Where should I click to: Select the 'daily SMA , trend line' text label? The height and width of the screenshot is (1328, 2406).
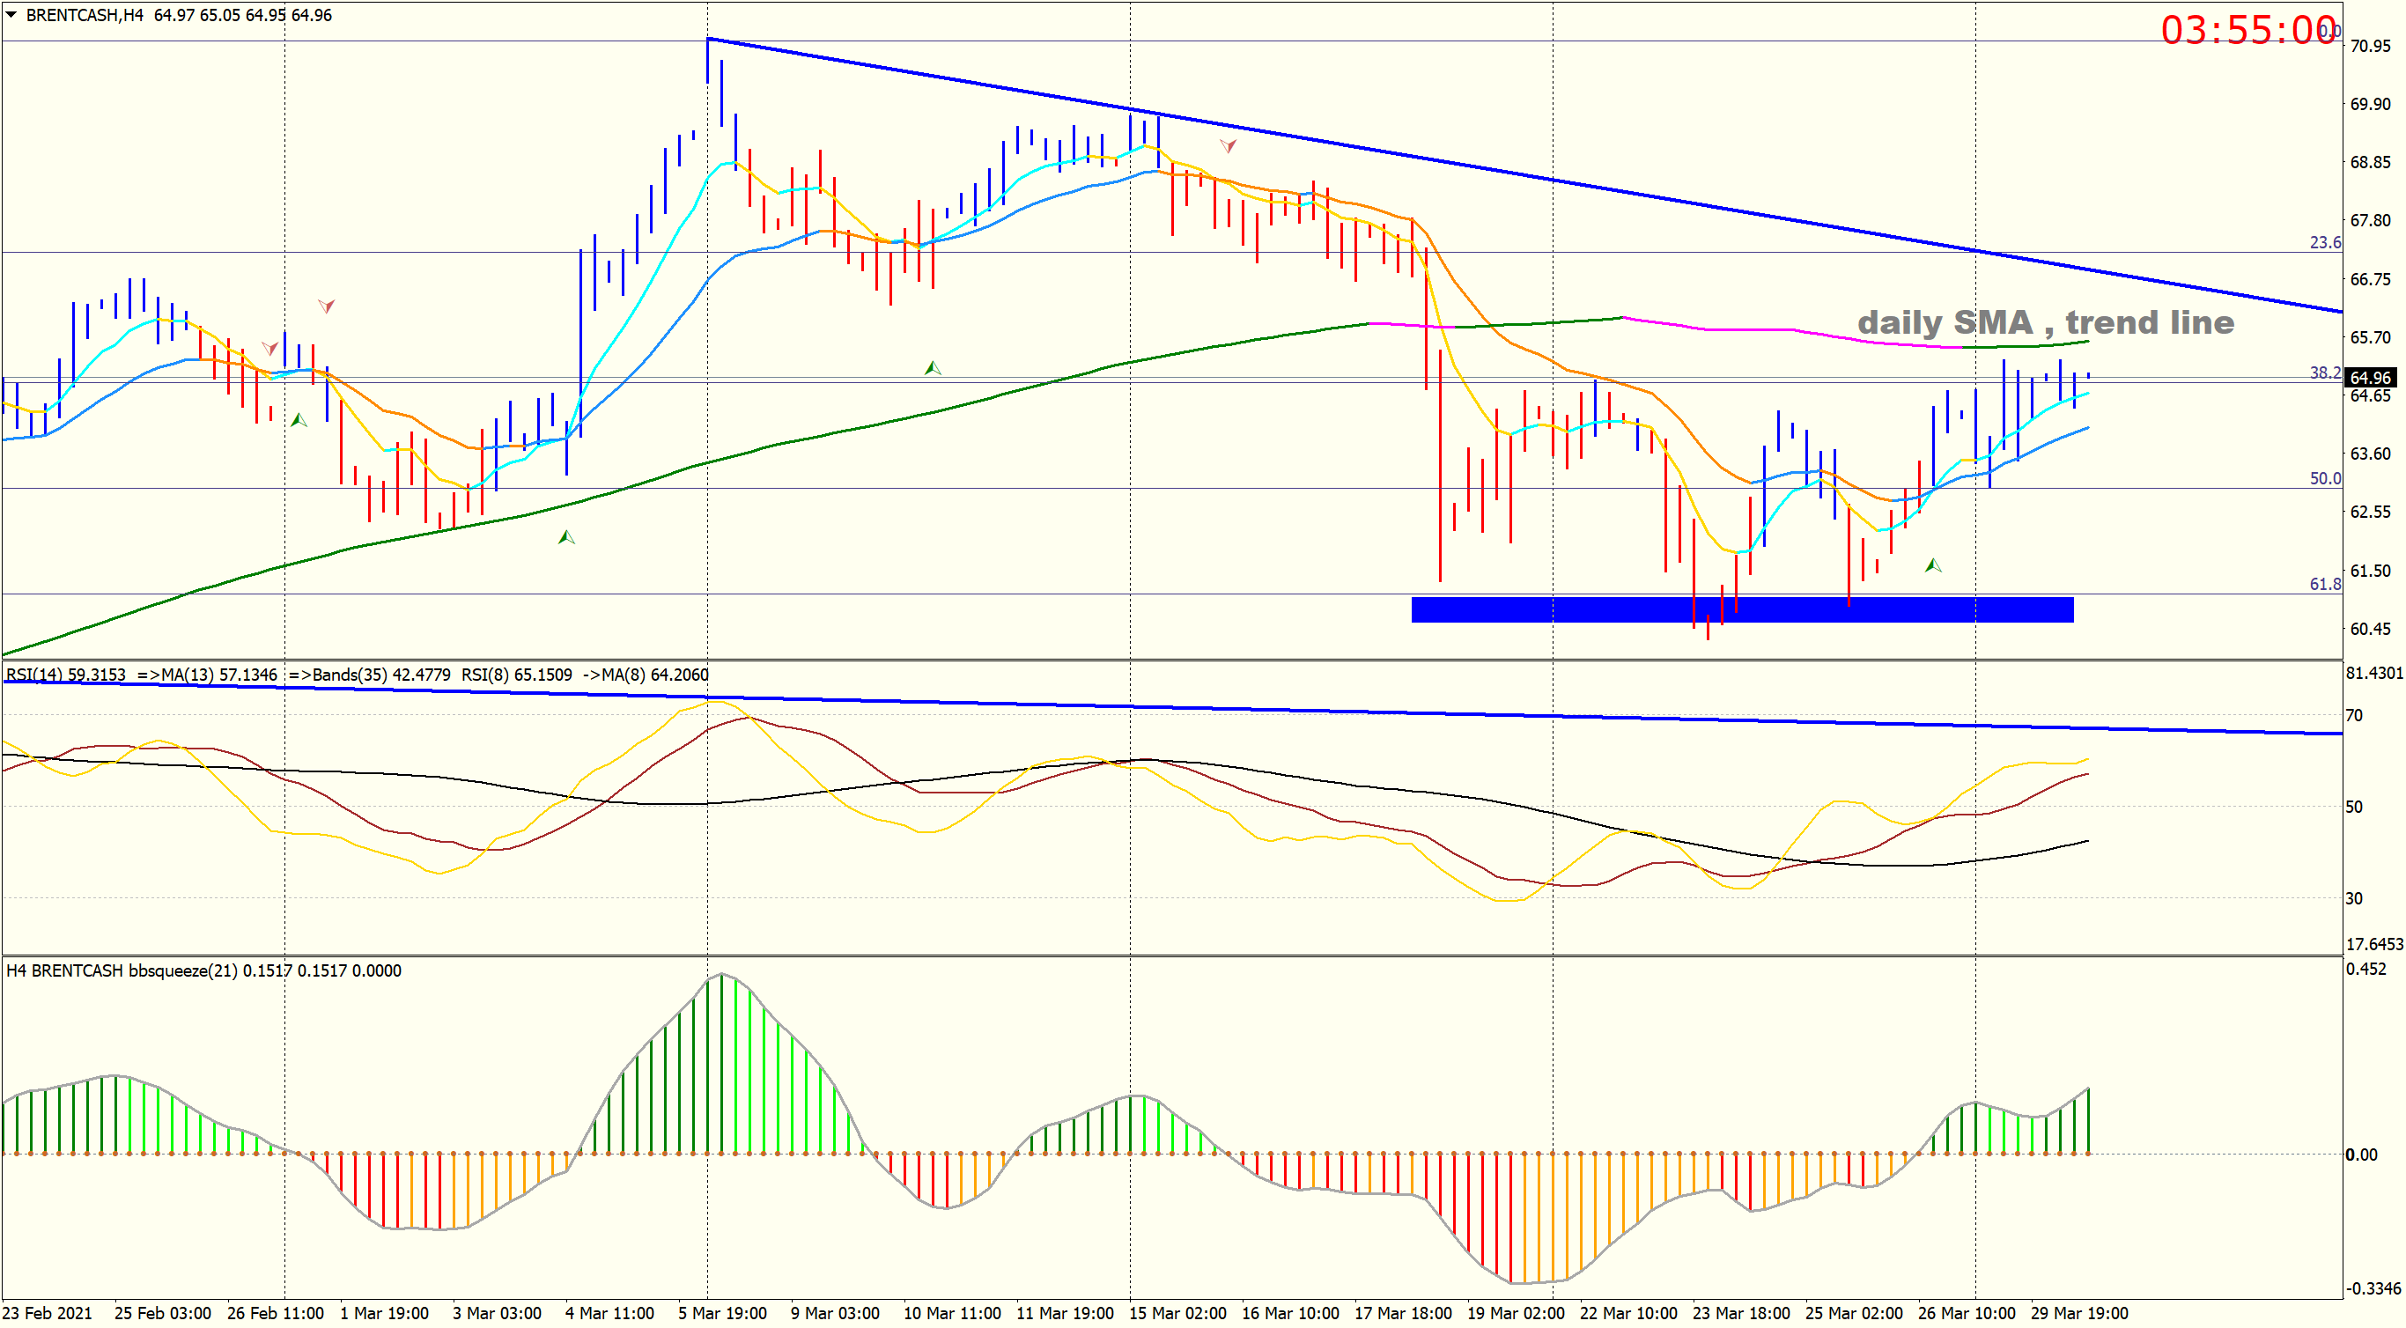pos(2046,322)
